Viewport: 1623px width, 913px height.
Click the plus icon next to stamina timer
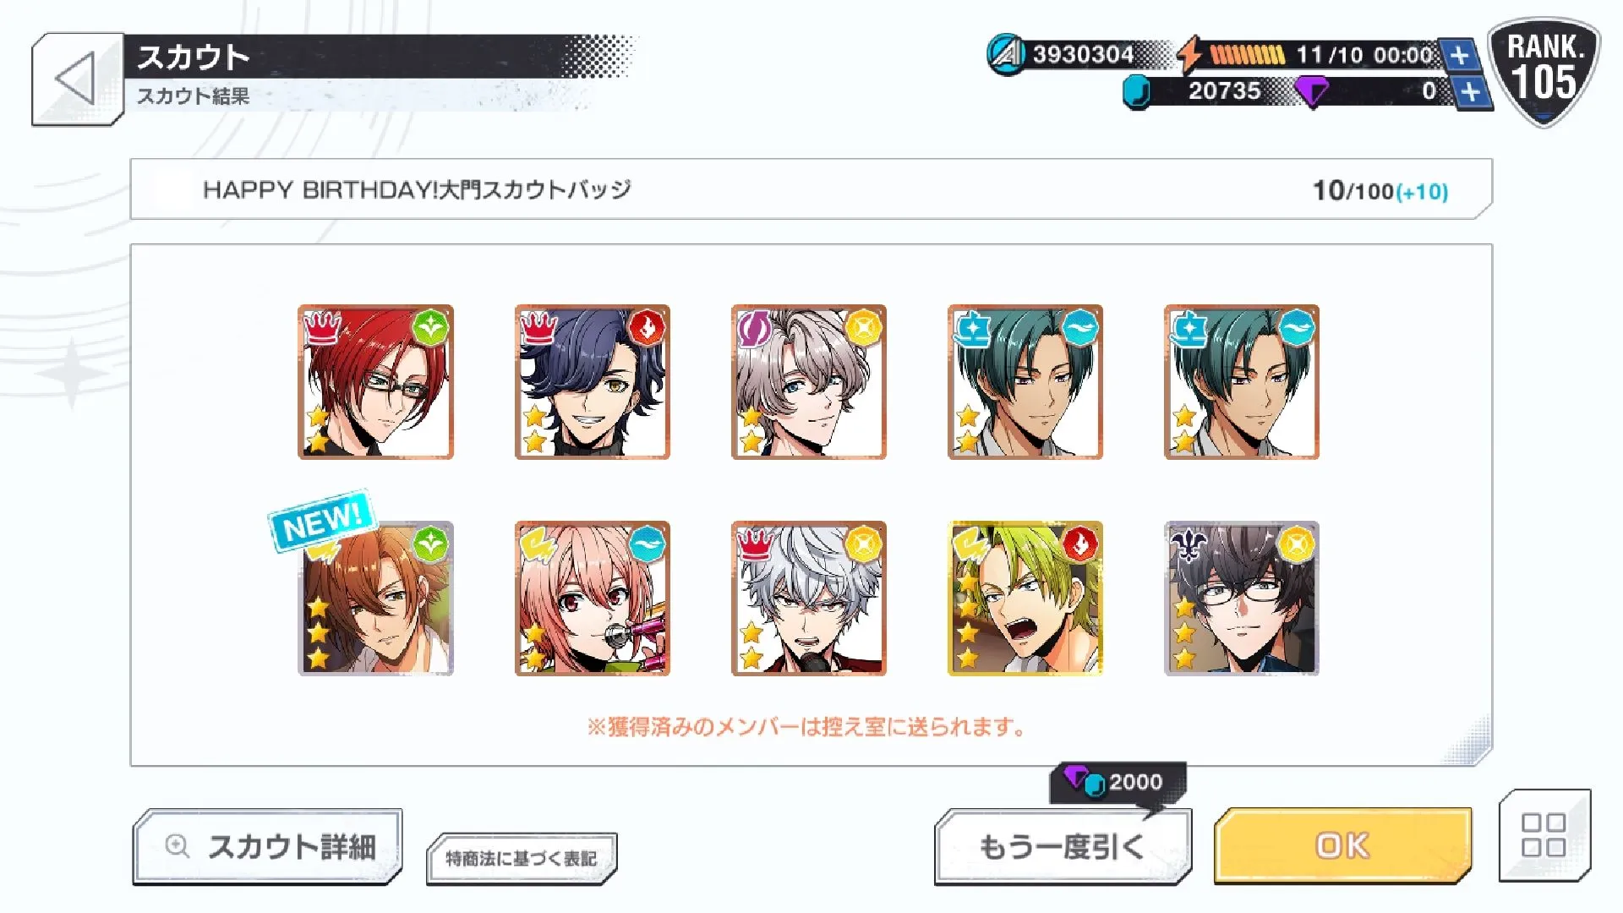pos(1459,55)
